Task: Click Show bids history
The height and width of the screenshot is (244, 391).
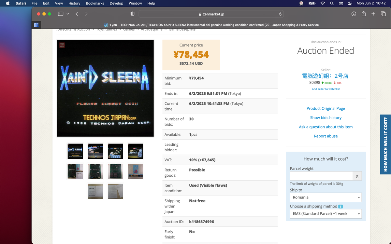Action: point(326,117)
